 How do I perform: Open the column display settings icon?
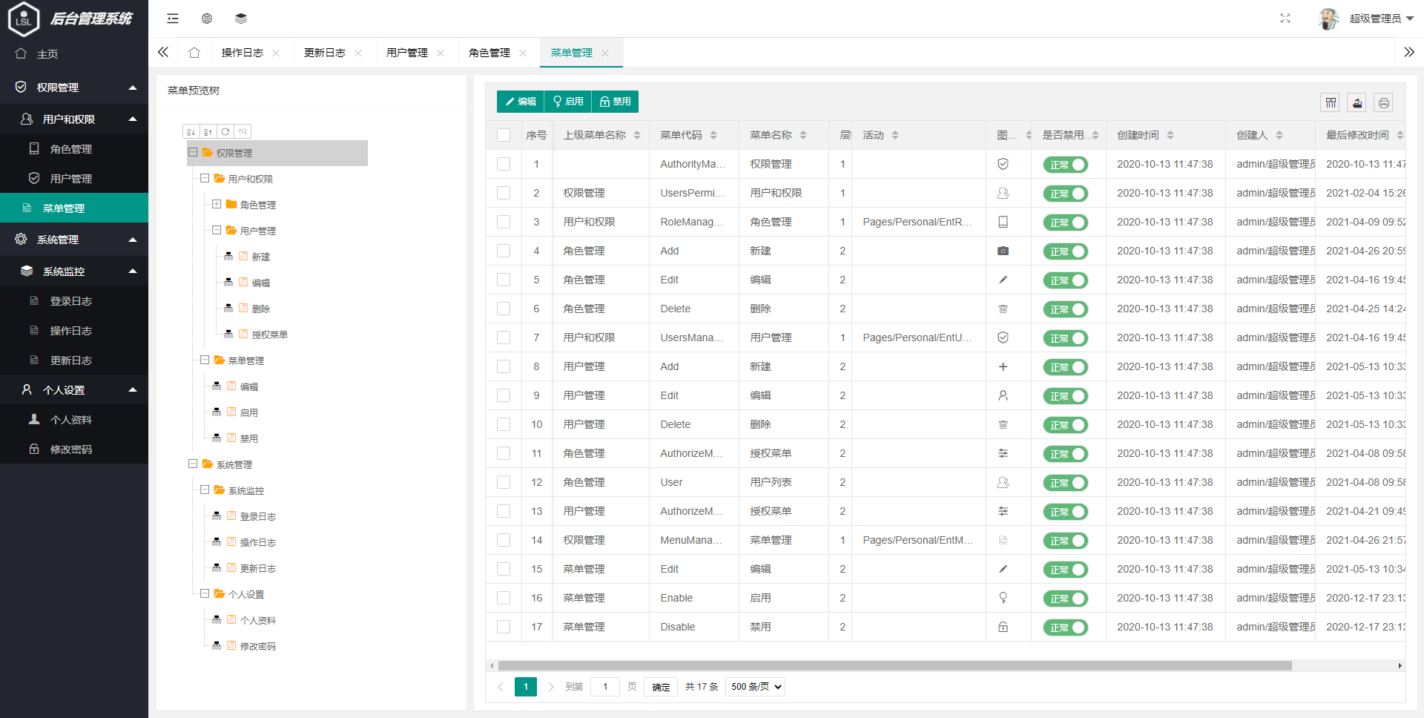tap(1330, 102)
